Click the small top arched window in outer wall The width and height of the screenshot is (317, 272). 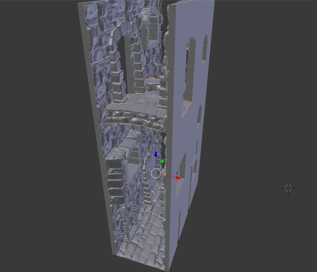[x=204, y=48]
